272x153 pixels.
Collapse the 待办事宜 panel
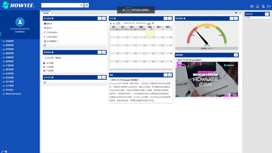click(x=99, y=18)
